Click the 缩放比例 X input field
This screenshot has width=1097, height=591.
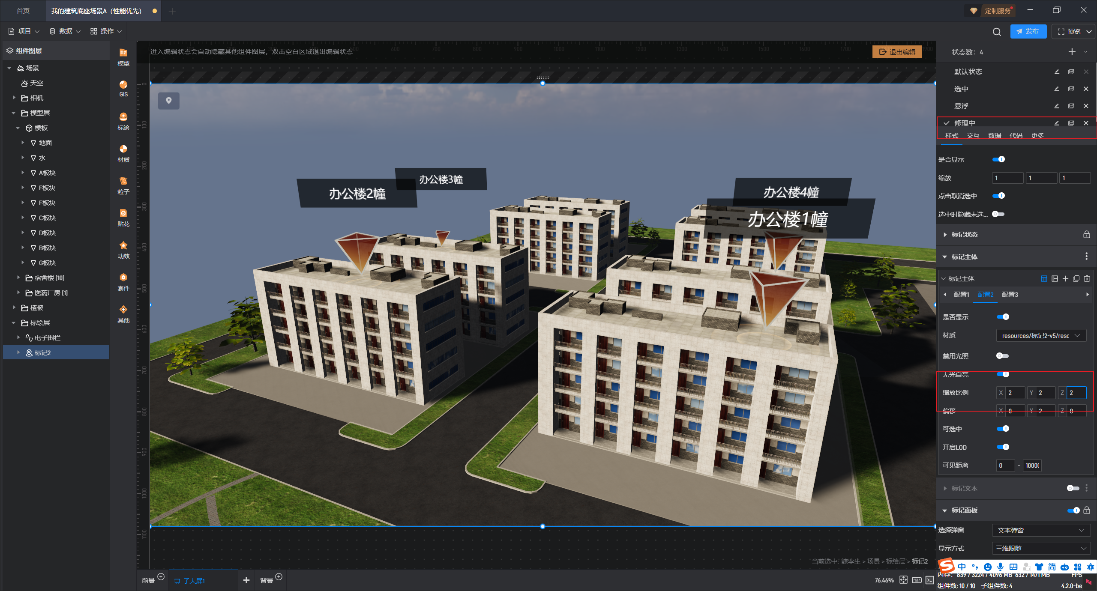[1015, 393]
